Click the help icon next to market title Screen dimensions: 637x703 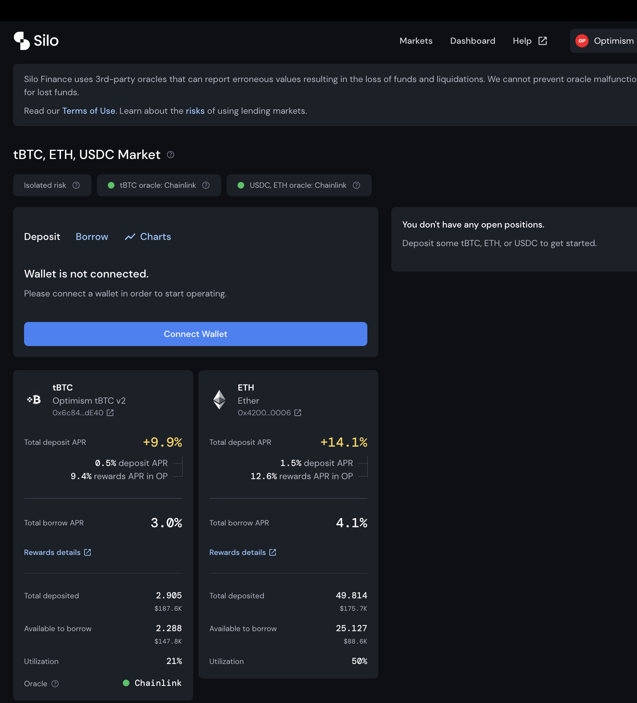click(171, 155)
